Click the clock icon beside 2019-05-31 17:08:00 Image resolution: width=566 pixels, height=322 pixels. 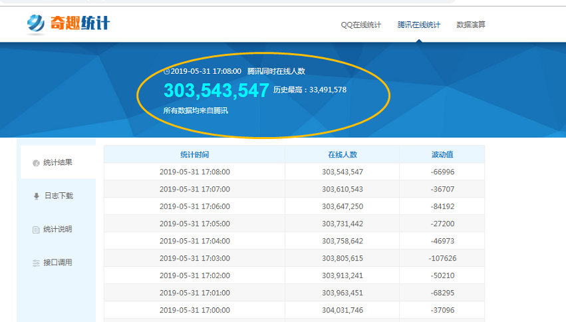pos(166,71)
